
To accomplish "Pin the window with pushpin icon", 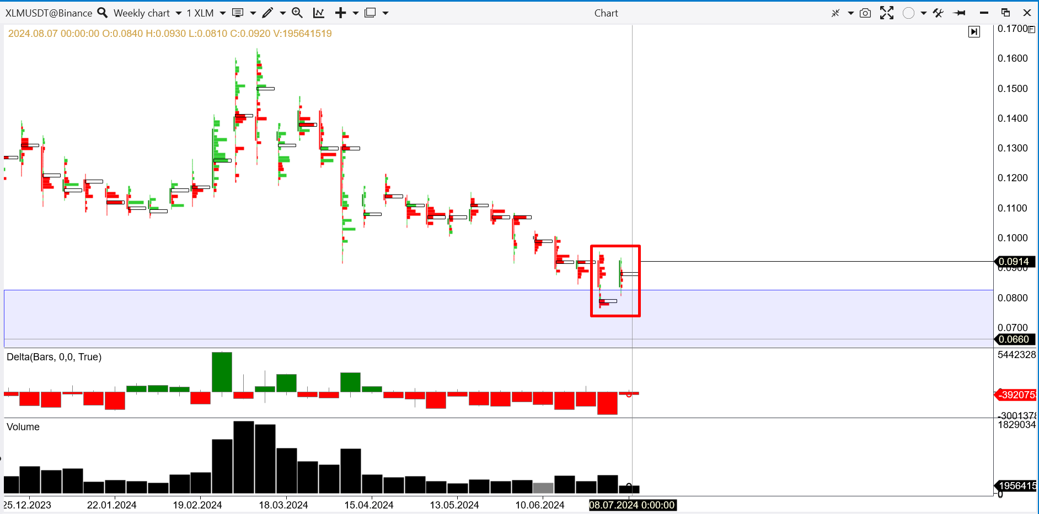I will [960, 13].
